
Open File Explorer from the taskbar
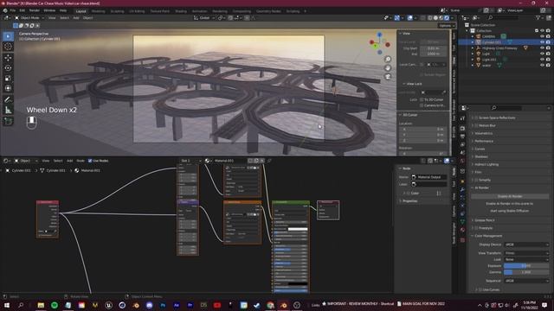click(x=41, y=305)
